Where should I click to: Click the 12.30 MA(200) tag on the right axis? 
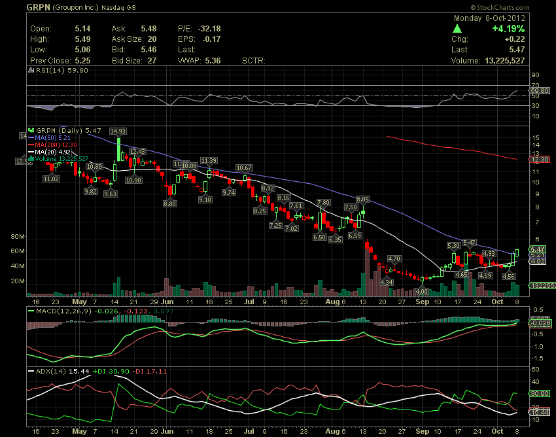tap(540, 159)
